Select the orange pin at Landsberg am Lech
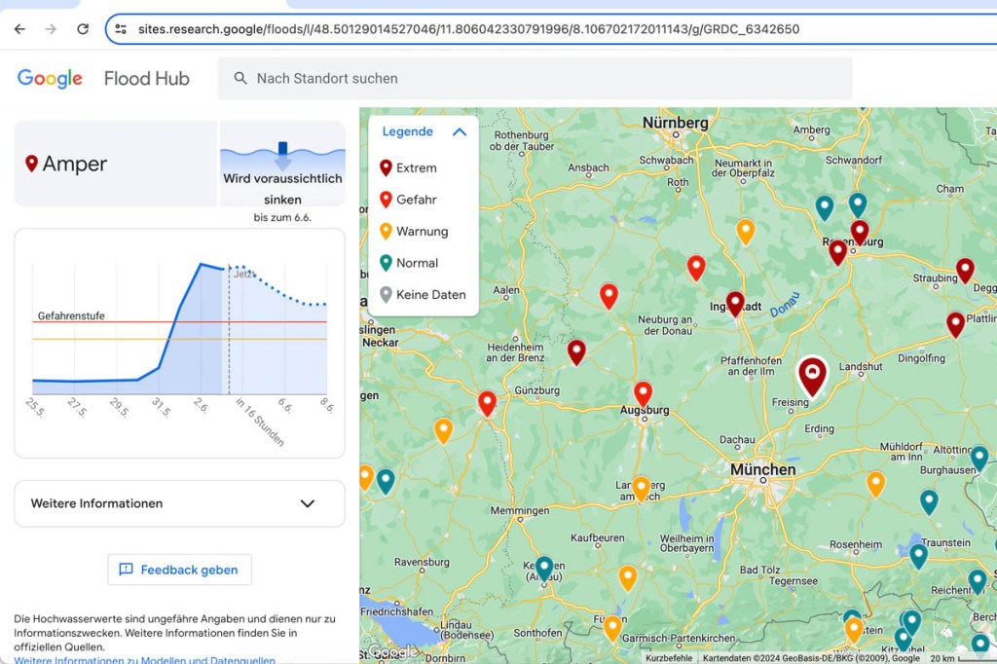Image resolution: width=997 pixels, height=664 pixels. (x=641, y=488)
